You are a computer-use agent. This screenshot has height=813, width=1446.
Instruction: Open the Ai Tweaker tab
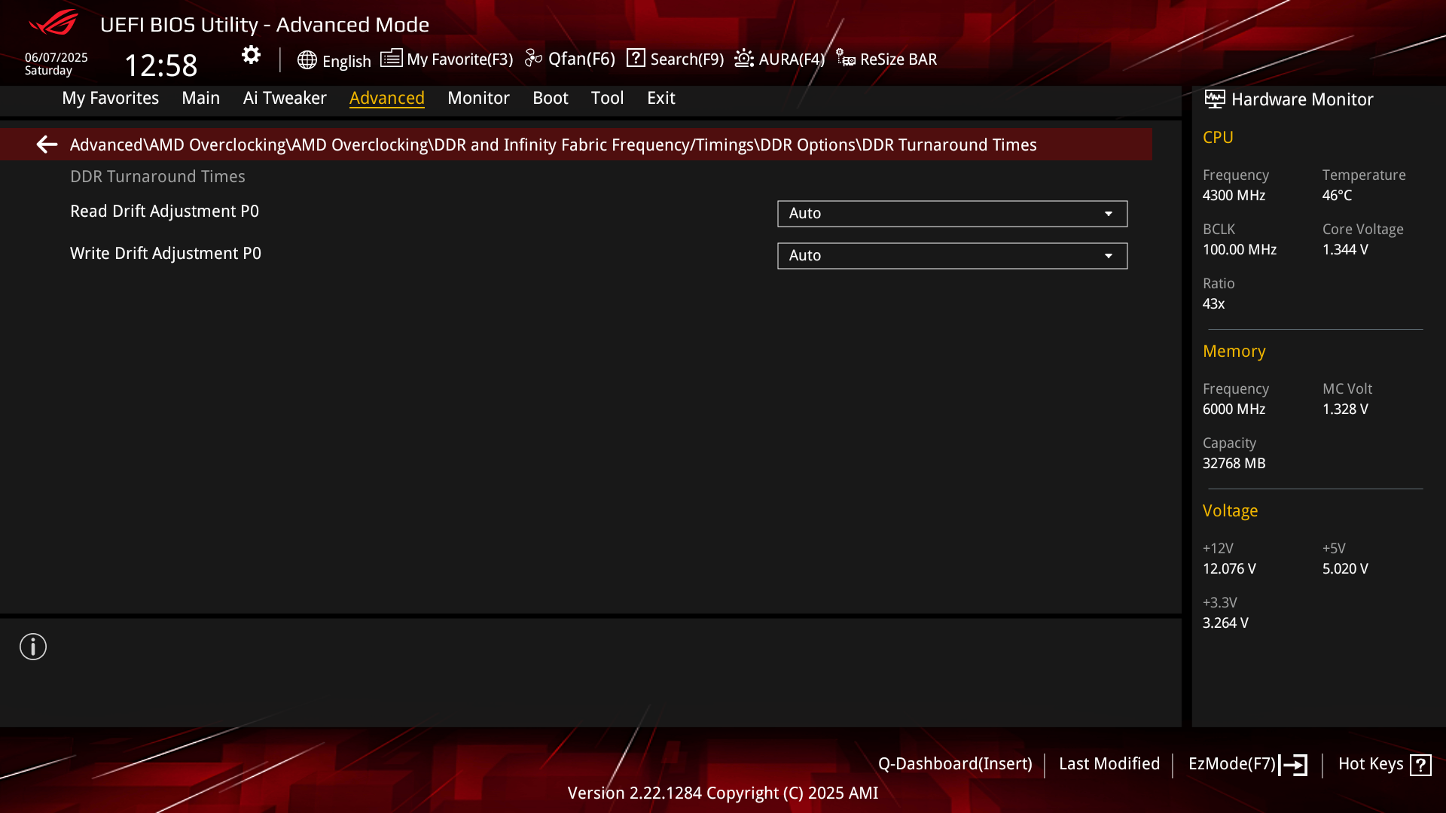coord(285,98)
